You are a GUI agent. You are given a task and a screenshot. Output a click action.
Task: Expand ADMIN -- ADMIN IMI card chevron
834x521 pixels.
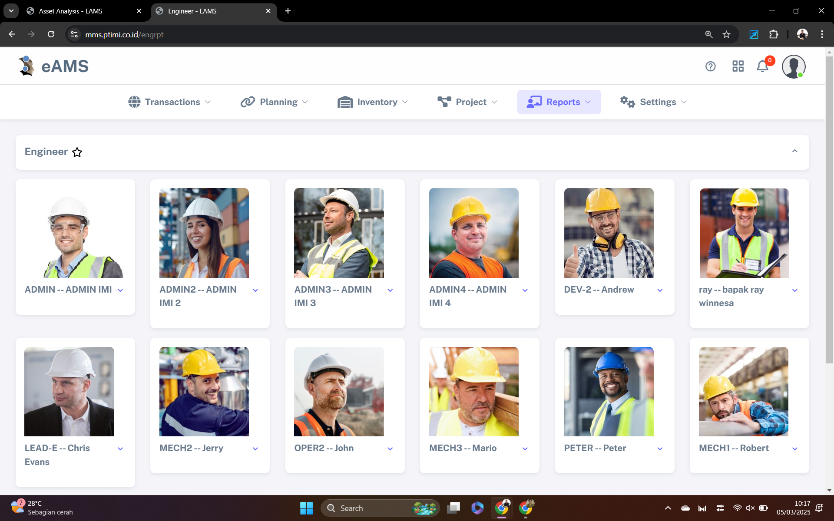pos(120,290)
